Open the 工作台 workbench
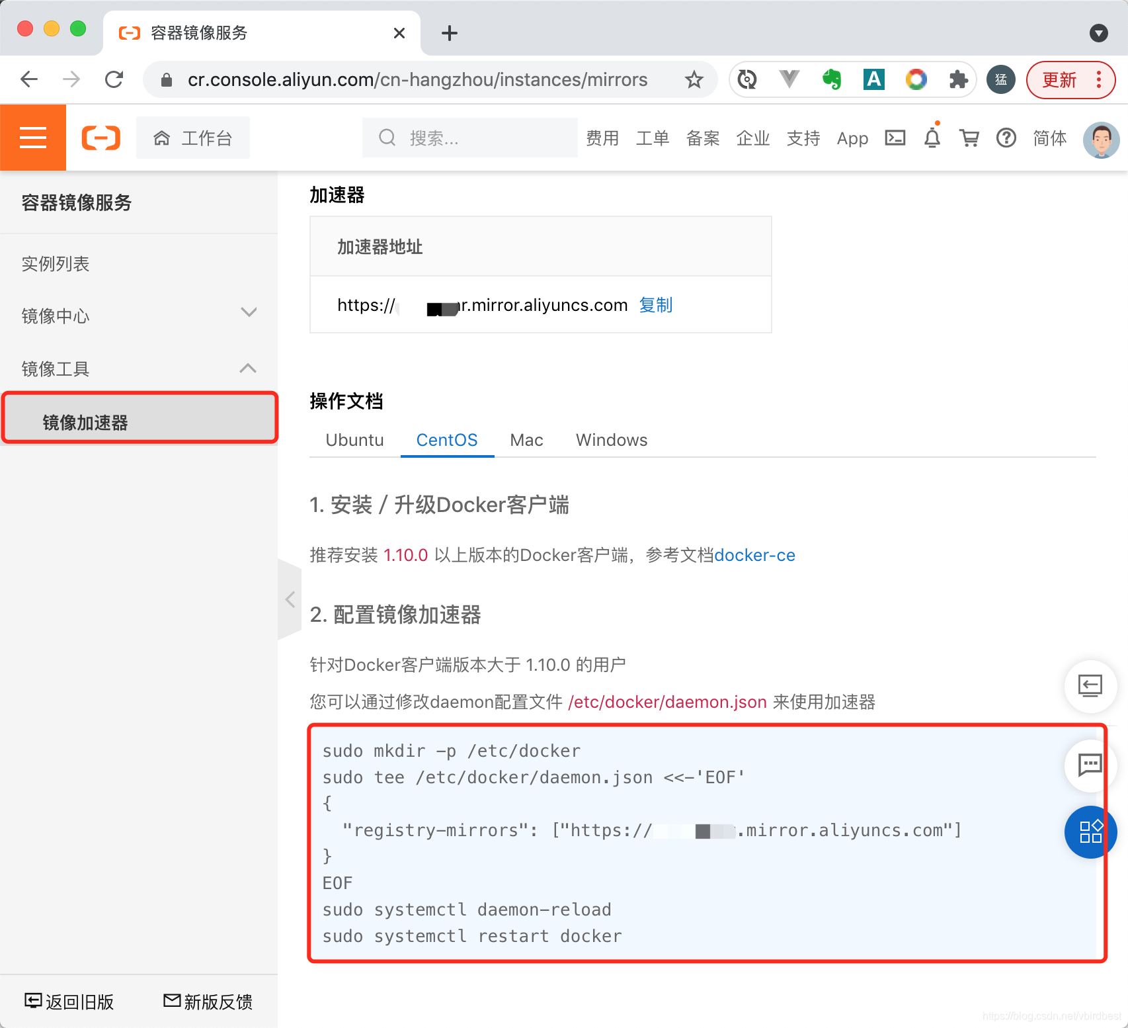This screenshot has width=1128, height=1028. click(193, 138)
